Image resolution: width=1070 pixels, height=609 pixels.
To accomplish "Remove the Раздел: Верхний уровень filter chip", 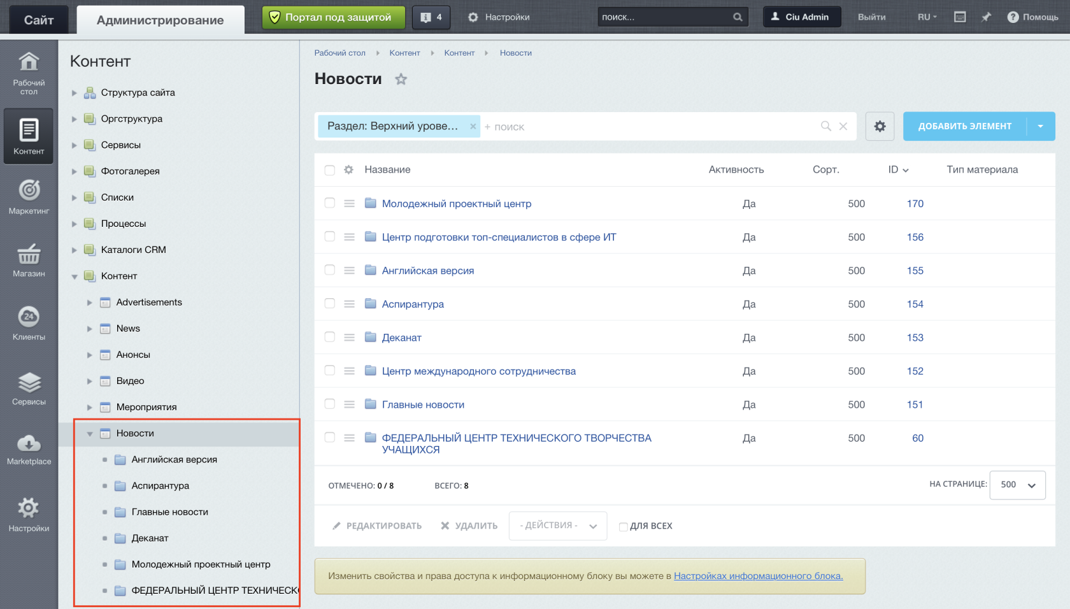I will click(473, 126).
